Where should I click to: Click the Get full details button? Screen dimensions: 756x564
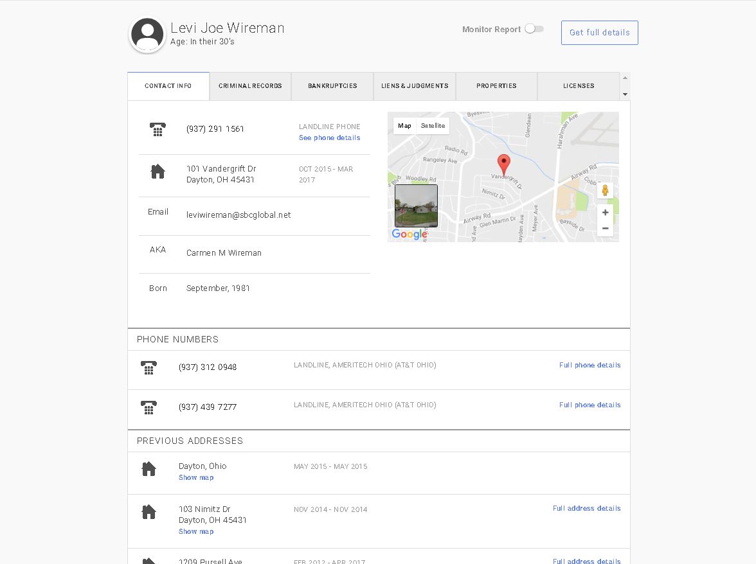pos(599,33)
